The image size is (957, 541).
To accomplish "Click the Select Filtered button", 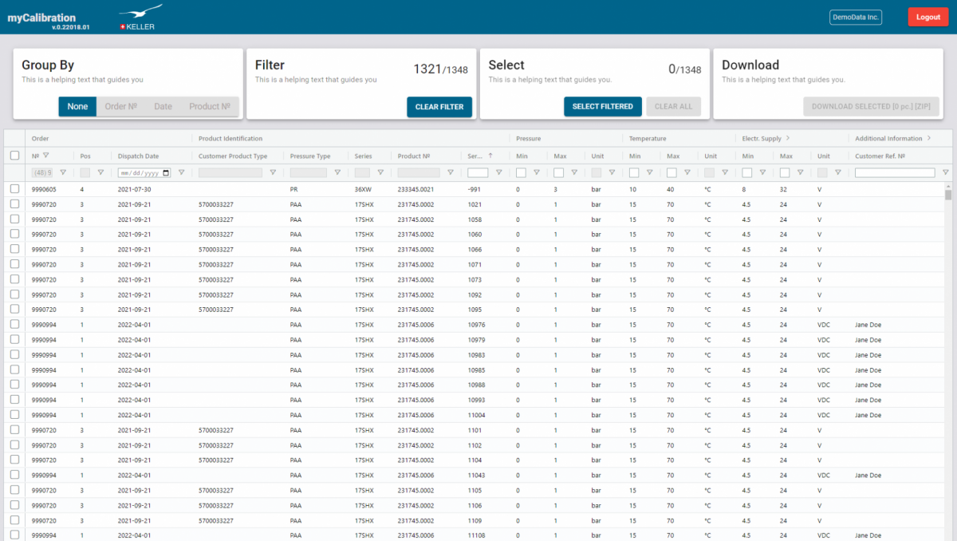I will [602, 107].
